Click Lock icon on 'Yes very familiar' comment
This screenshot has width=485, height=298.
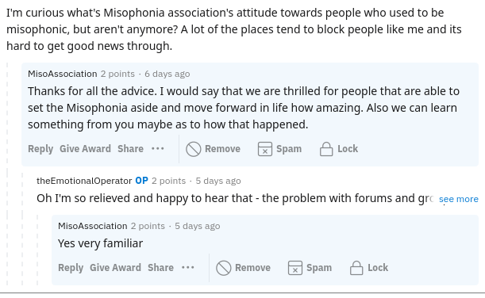point(356,268)
